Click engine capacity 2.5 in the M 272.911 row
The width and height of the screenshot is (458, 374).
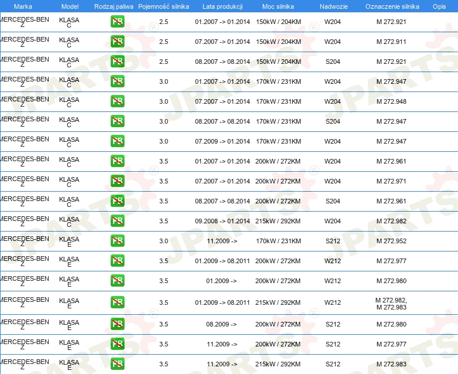(x=163, y=42)
